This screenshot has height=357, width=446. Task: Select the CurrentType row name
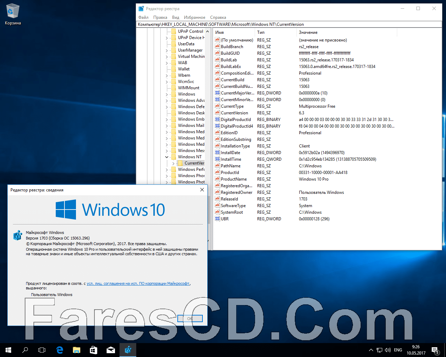point(232,106)
